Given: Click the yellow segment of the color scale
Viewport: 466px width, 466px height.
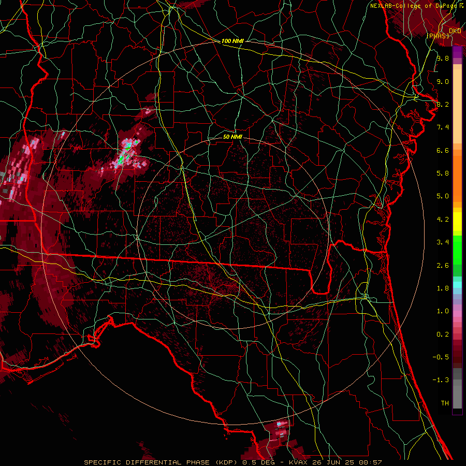Looking at the screenshot, I should [x=457, y=221].
